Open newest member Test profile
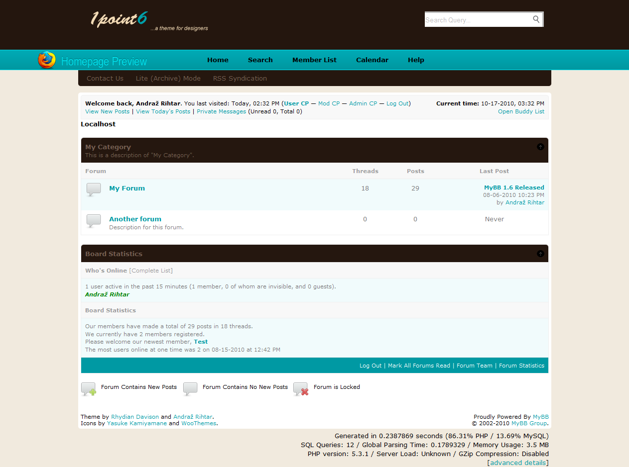This screenshot has height=467, width=629. pyautogui.click(x=201, y=342)
